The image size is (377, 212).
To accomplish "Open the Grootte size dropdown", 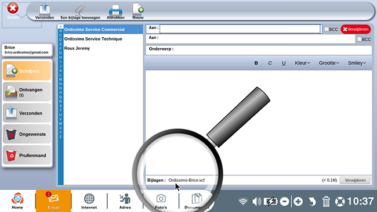I will (x=329, y=63).
